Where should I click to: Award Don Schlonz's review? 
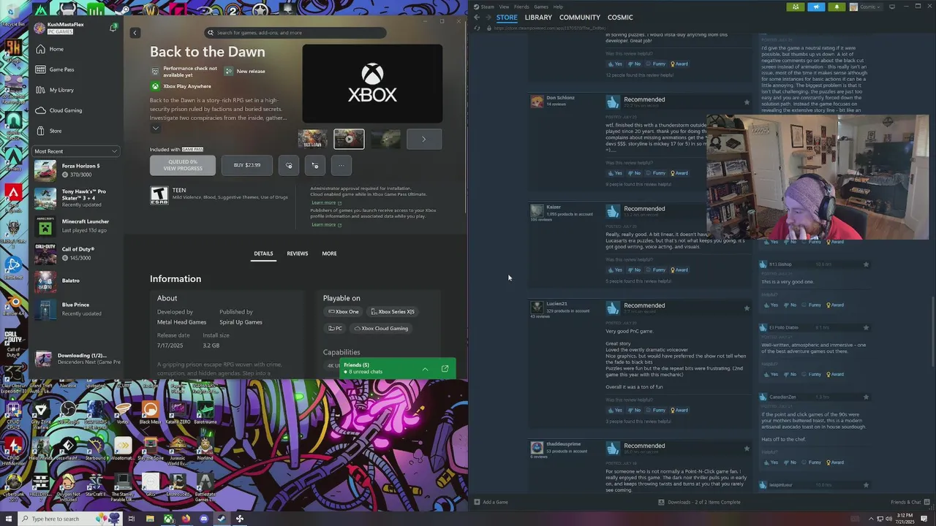tap(680, 173)
